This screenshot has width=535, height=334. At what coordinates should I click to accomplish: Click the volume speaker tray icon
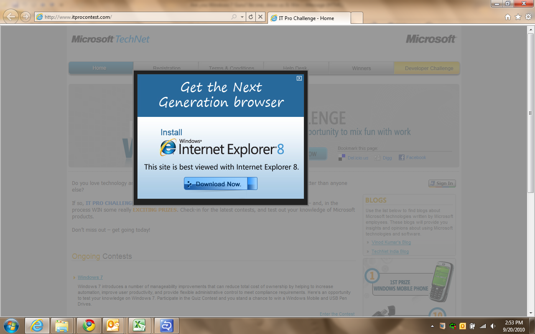[x=493, y=326]
